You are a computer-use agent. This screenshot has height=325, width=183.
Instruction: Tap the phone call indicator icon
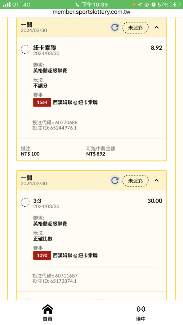click(77, 5)
